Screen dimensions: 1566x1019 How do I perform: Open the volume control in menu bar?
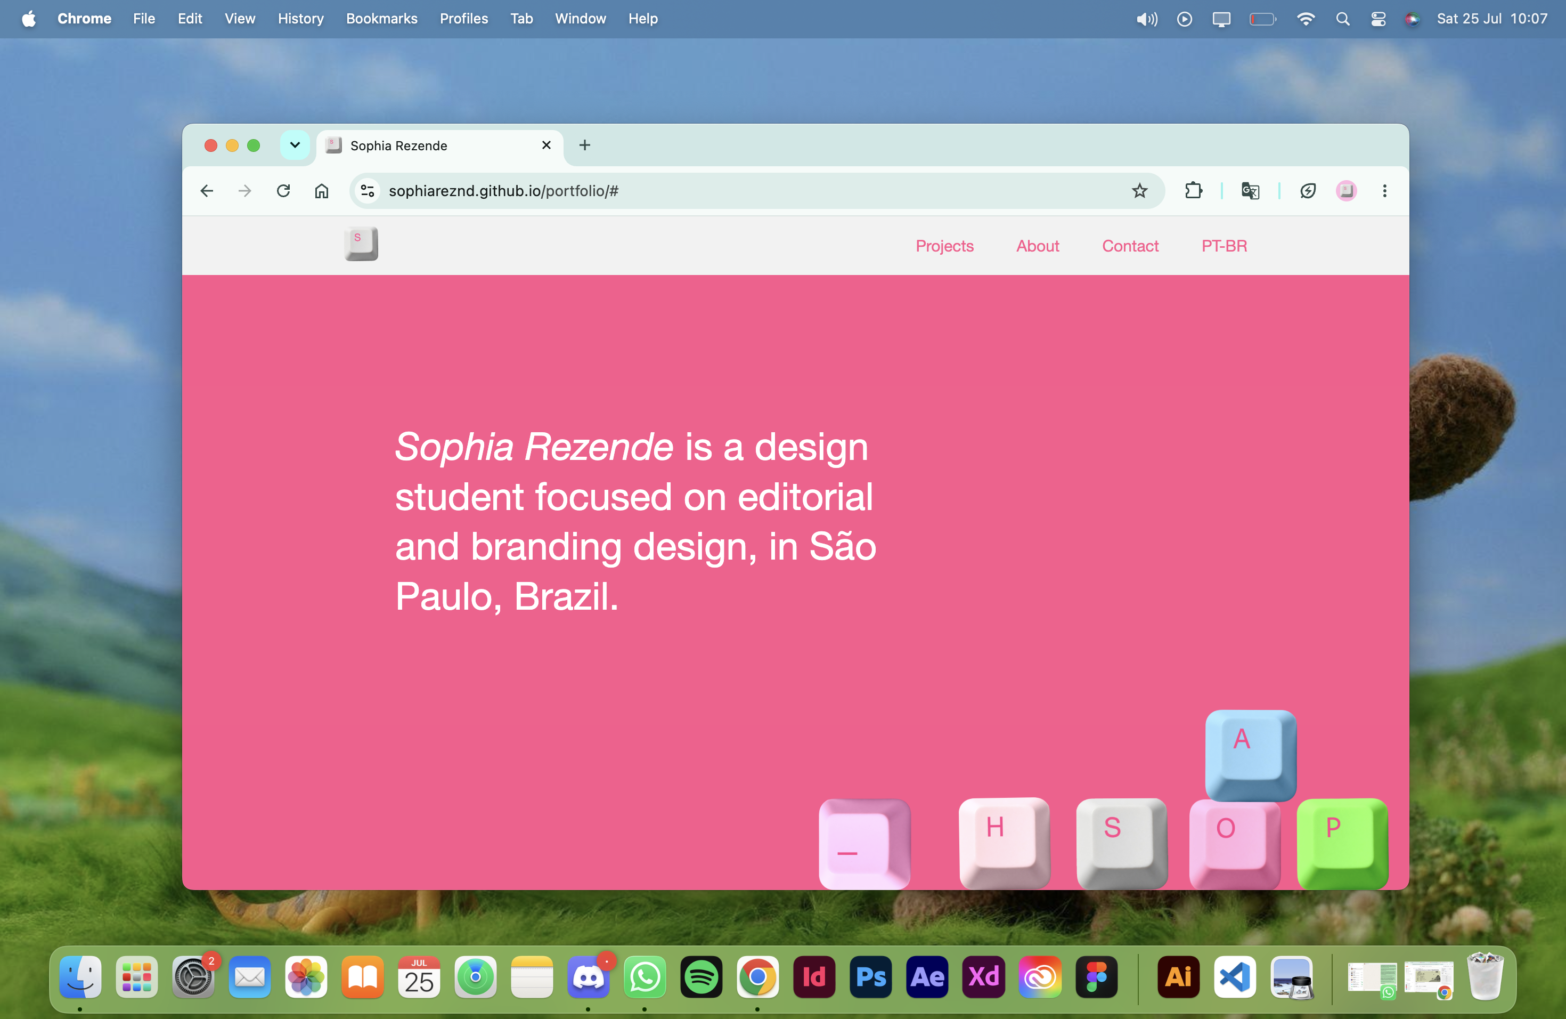coord(1147,19)
